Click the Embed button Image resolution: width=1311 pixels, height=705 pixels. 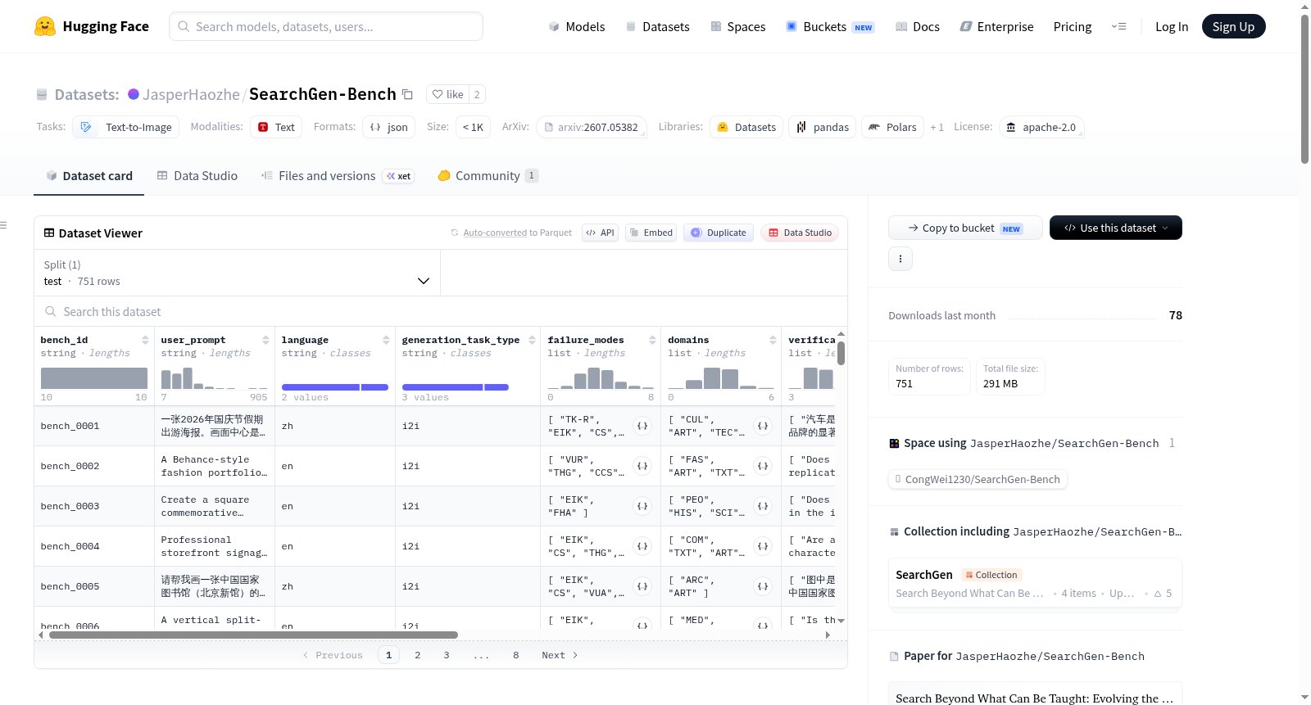pos(651,233)
